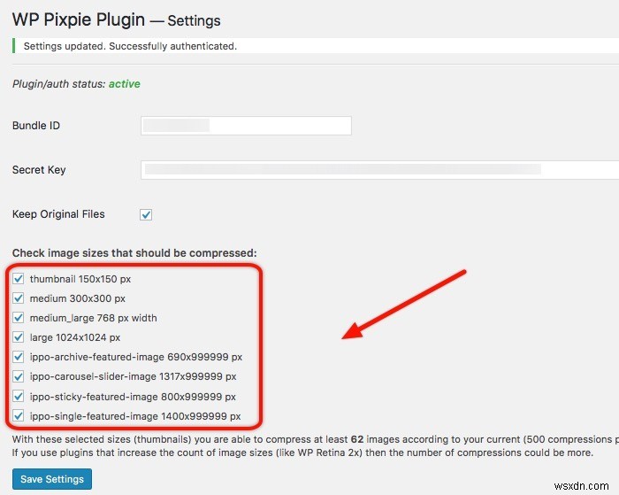Uncheck the Keep Original Files checkbox
The image size is (619, 495).
[x=146, y=214]
